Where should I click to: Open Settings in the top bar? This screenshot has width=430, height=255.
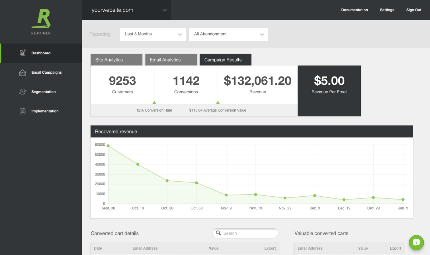pos(387,10)
